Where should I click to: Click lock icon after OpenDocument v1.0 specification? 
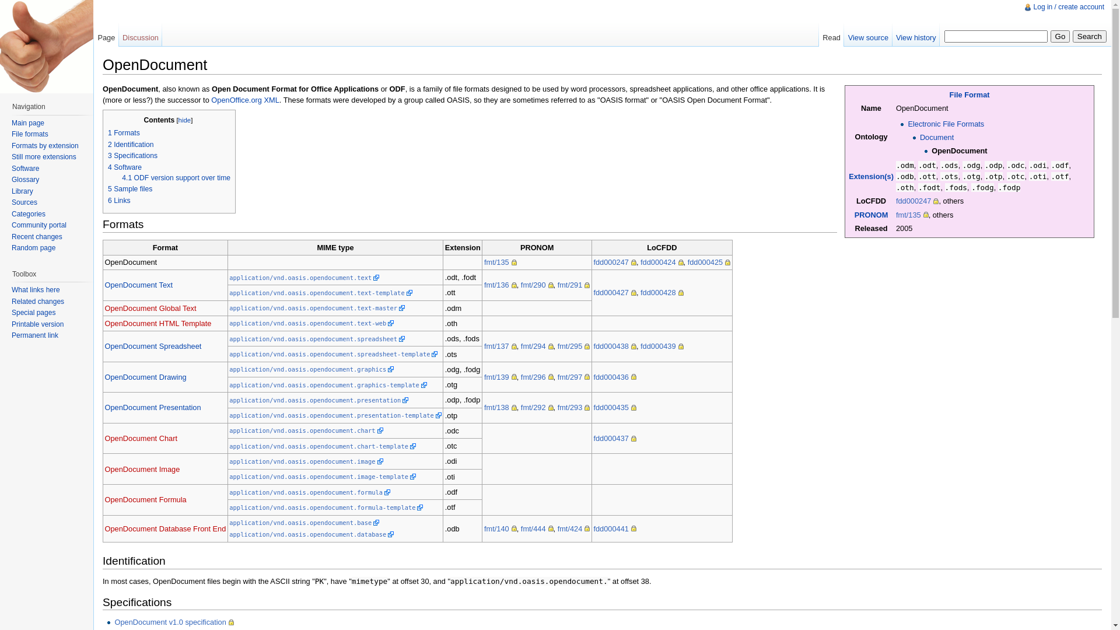[x=231, y=623]
